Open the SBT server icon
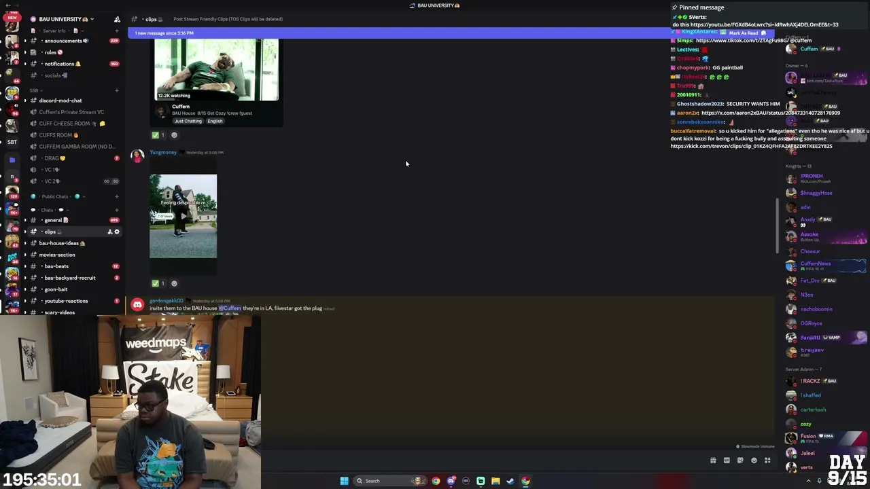870x489 pixels. 12,142
